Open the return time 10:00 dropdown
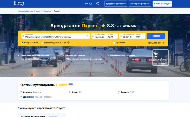Viewport: 190px width, 117px height. click(140, 36)
